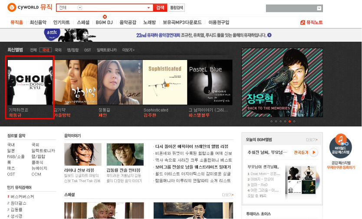Select the first carousel dot under 장우혁 banner
The height and width of the screenshot is (219, 362).
tap(272, 122)
